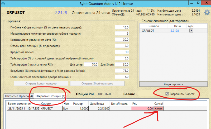Close the Bybit Quantum Auto window
This screenshot has height=129, width=211.
pyautogui.click(x=207, y=3)
